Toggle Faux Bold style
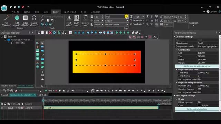This screenshot has width=221, height=124. click(137, 21)
